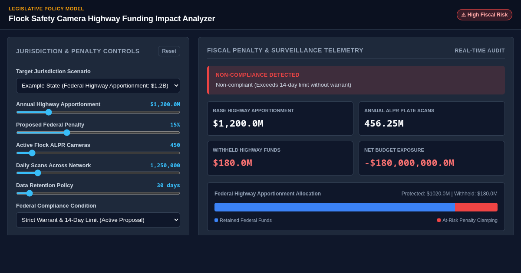Adjust the Daily Scans Across Network slider
The height and width of the screenshot is (273, 521).
[98, 173]
